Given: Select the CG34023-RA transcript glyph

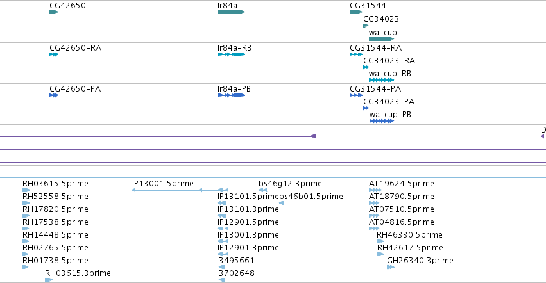Looking at the screenshot, I should point(366,67).
